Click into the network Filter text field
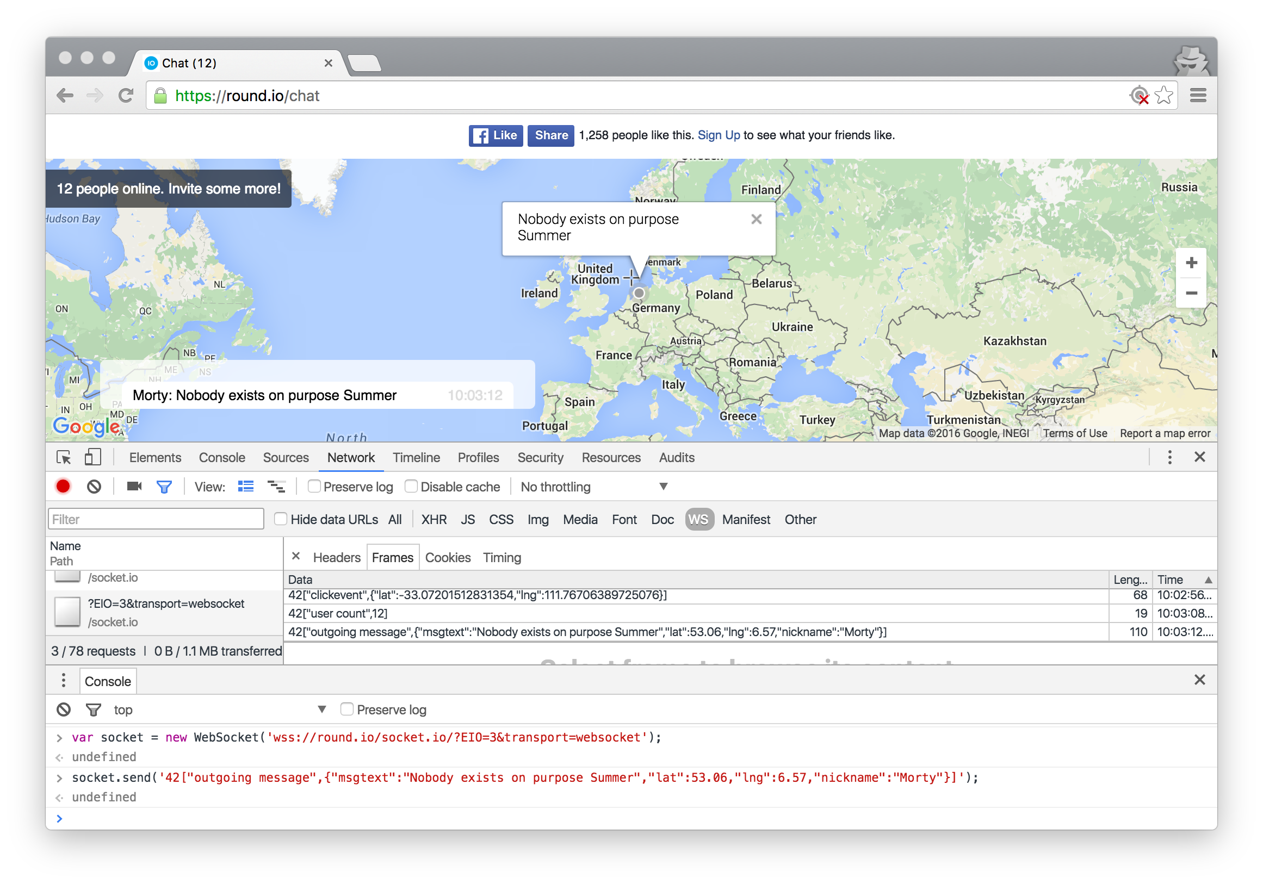The height and width of the screenshot is (884, 1263). pyautogui.click(x=156, y=519)
